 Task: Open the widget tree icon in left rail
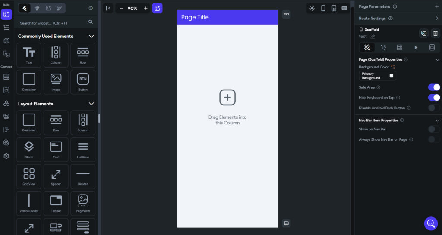click(x=6, y=28)
